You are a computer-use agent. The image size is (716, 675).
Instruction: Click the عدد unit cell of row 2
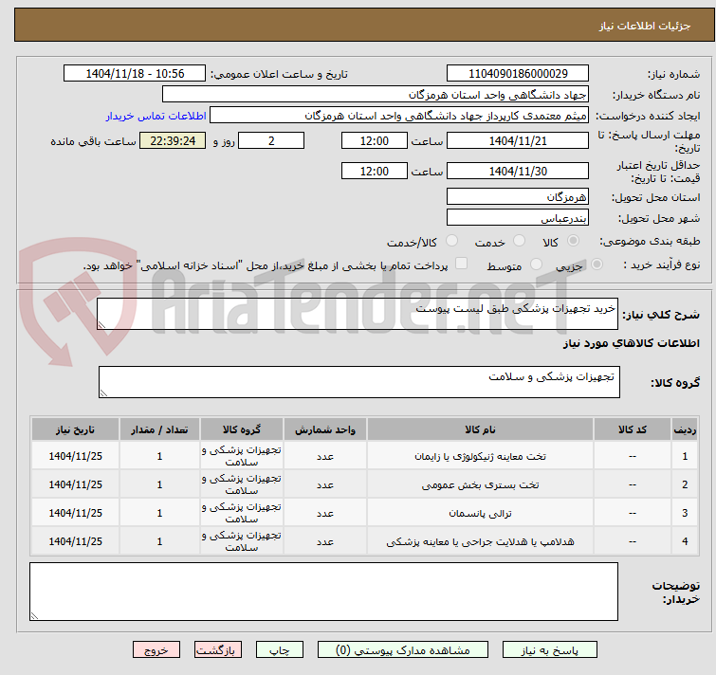click(x=325, y=484)
